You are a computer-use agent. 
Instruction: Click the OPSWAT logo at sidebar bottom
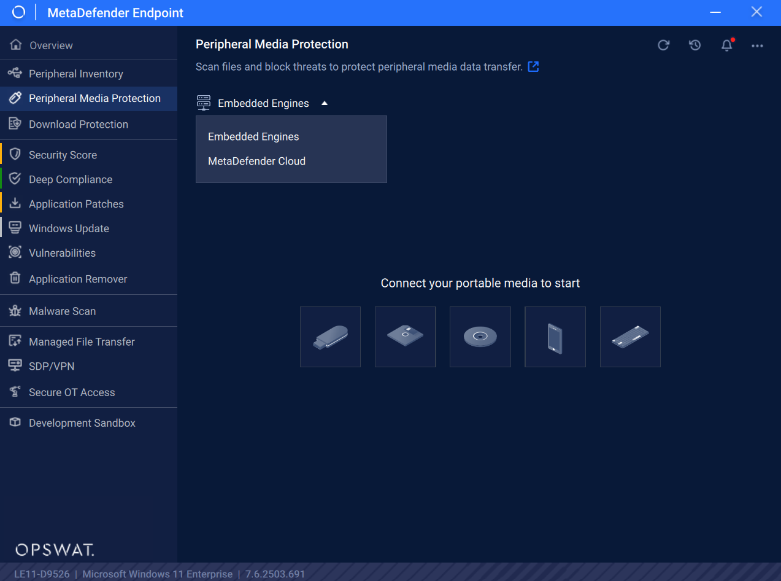coord(55,550)
